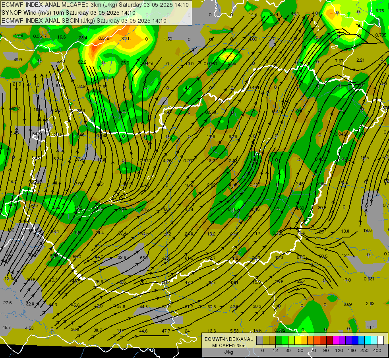Click the map value '5.55'

[x=232, y=63]
